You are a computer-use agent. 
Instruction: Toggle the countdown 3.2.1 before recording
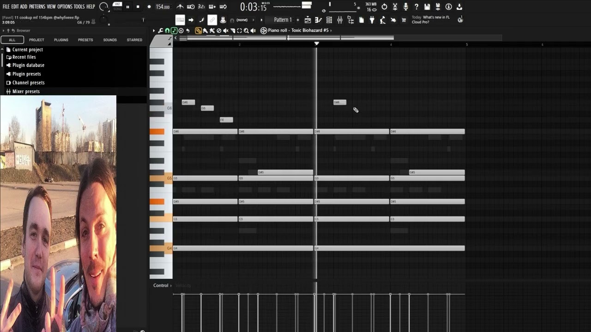201,7
